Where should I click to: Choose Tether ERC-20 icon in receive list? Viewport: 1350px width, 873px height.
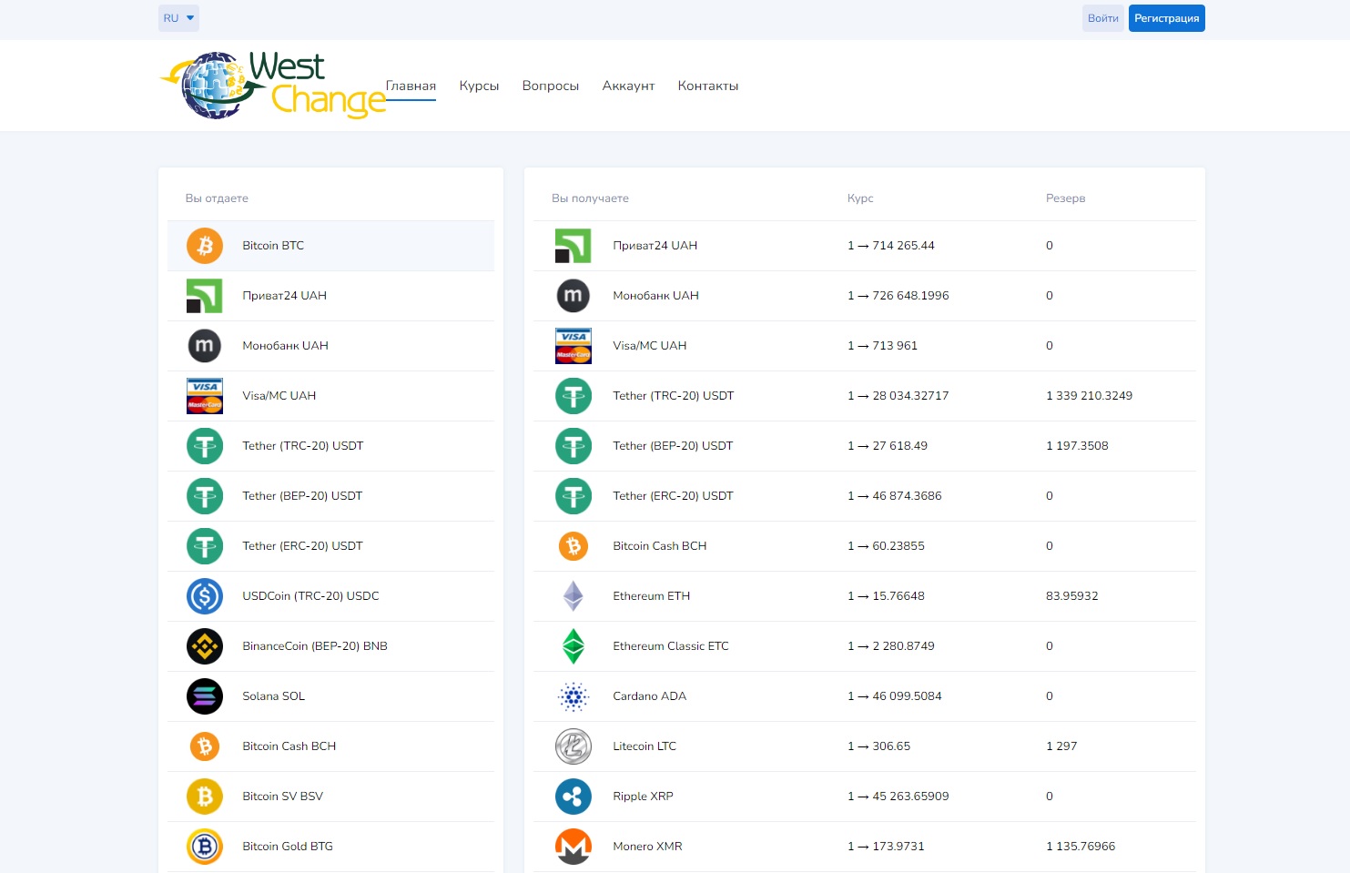pyautogui.click(x=573, y=496)
